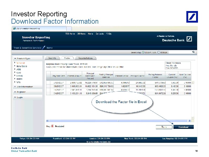Collapse the Product Type section
The height and width of the screenshot is (157, 209).
pyautogui.click(x=15, y=58)
